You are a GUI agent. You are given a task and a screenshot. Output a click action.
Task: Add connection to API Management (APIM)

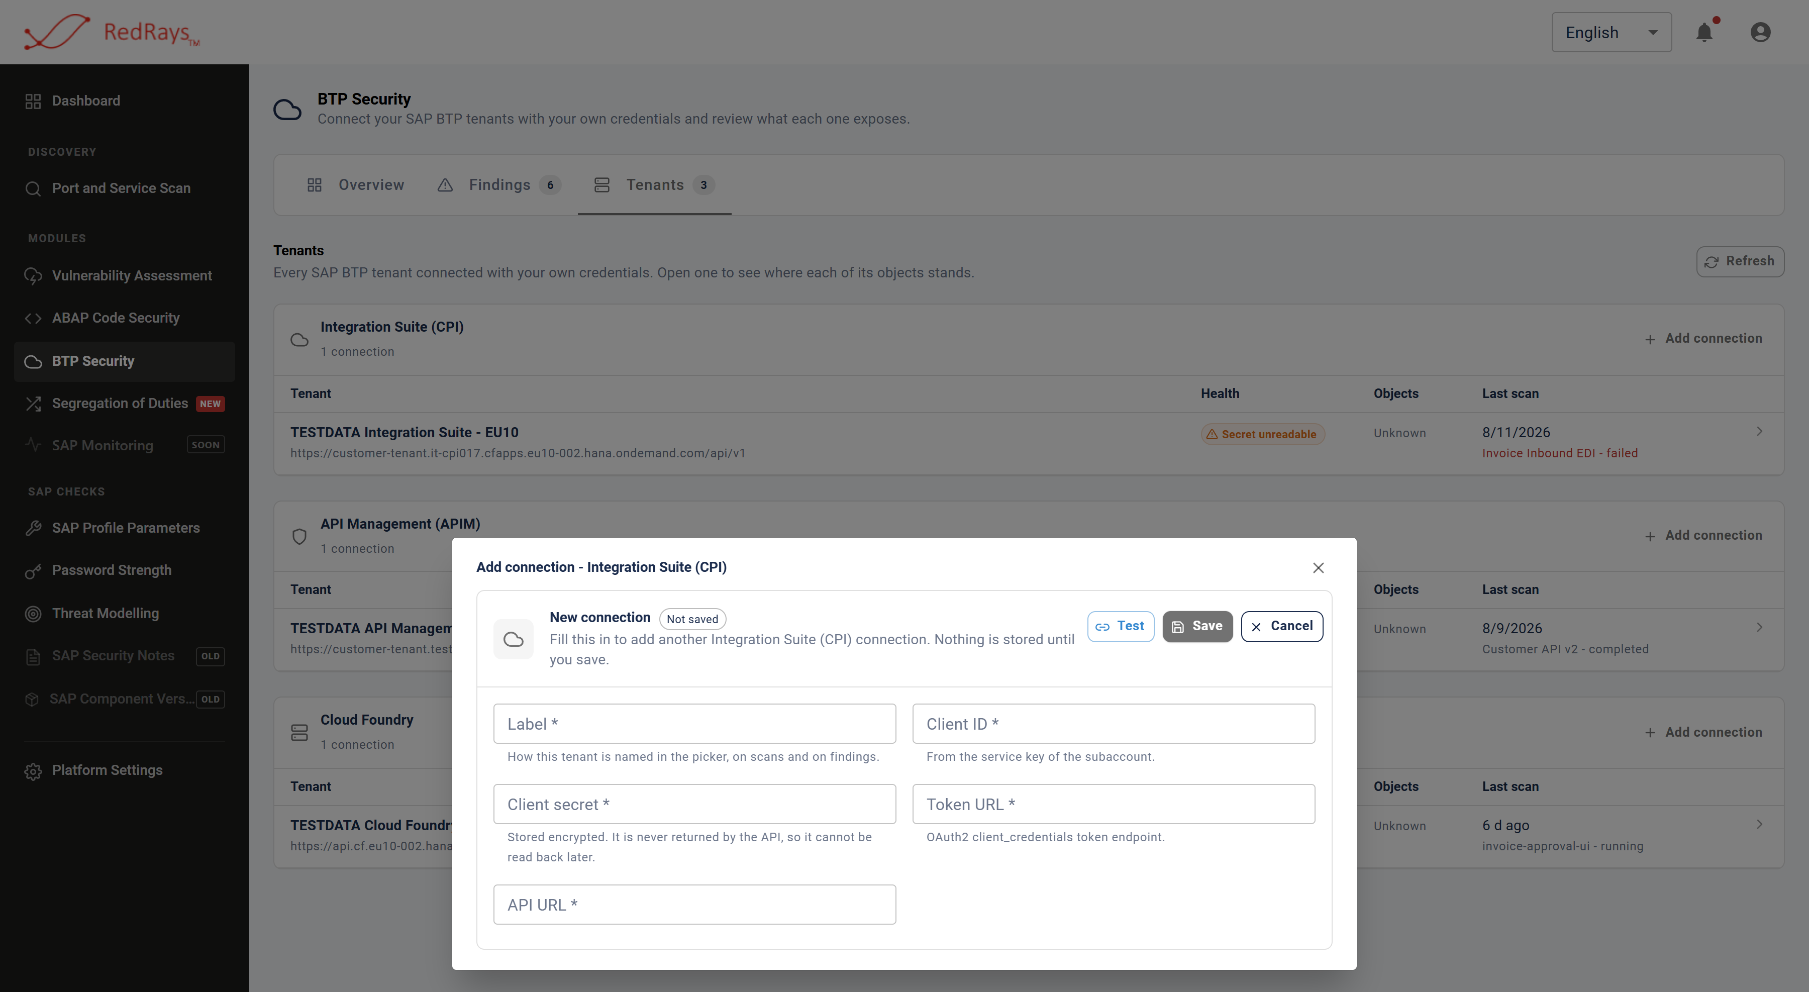(1703, 536)
